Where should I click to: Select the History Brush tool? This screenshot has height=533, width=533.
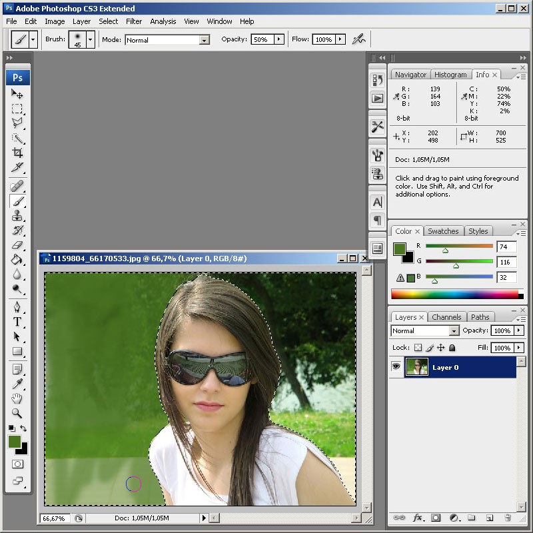click(17, 231)
